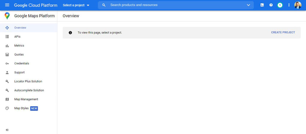
Task: Navigate to Map Management
Action: [26, 99]
